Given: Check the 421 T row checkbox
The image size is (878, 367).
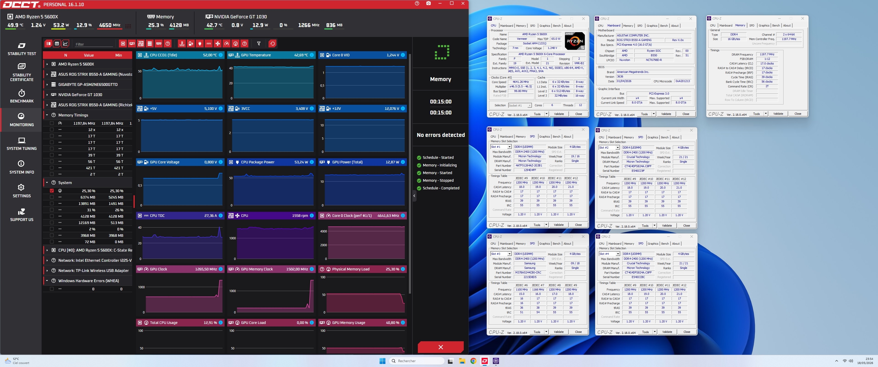Looking at the screenshot, I should coord(52,168).
